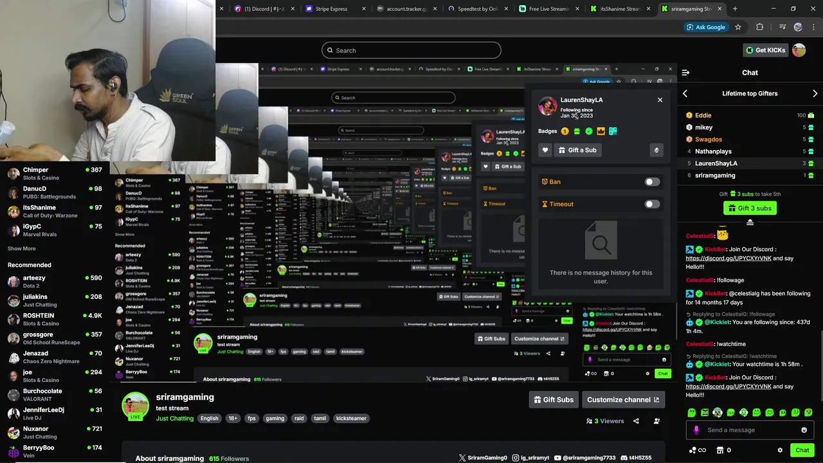Close the LaurenShayLA user card
Screen dimensions: 823x463
point(660,100)
